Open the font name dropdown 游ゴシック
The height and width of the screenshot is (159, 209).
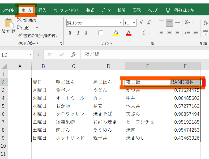coord(121,23)
